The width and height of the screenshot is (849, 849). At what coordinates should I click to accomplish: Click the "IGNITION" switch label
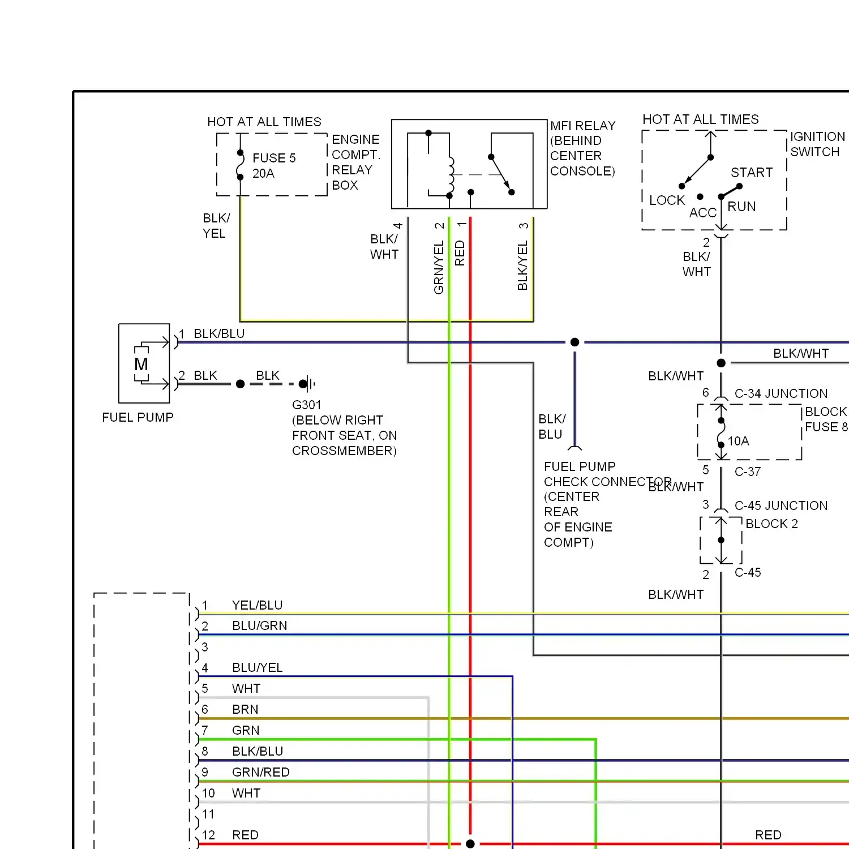point(817,137)
